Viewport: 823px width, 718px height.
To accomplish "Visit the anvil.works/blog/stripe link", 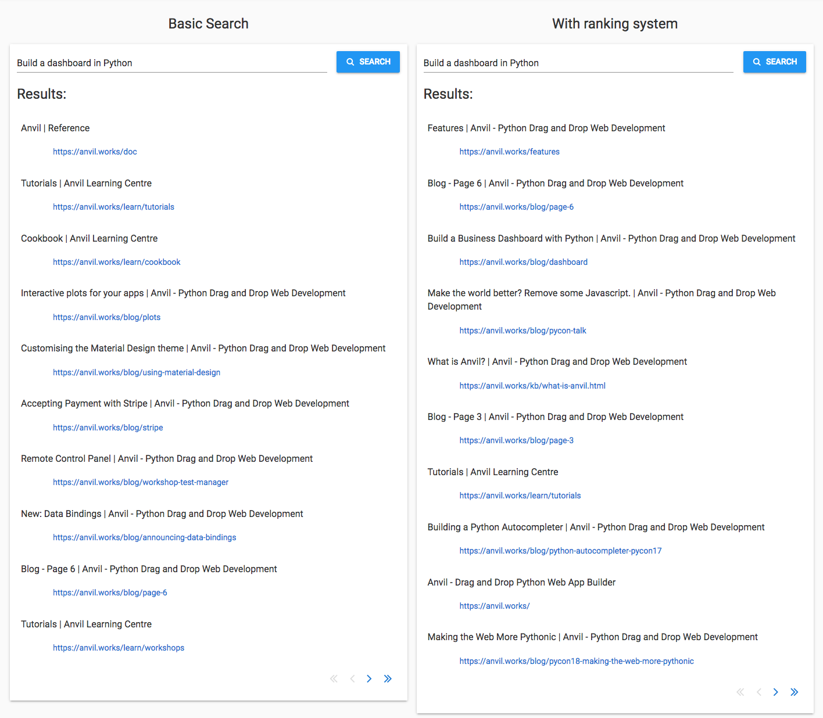I will (108, 428).
